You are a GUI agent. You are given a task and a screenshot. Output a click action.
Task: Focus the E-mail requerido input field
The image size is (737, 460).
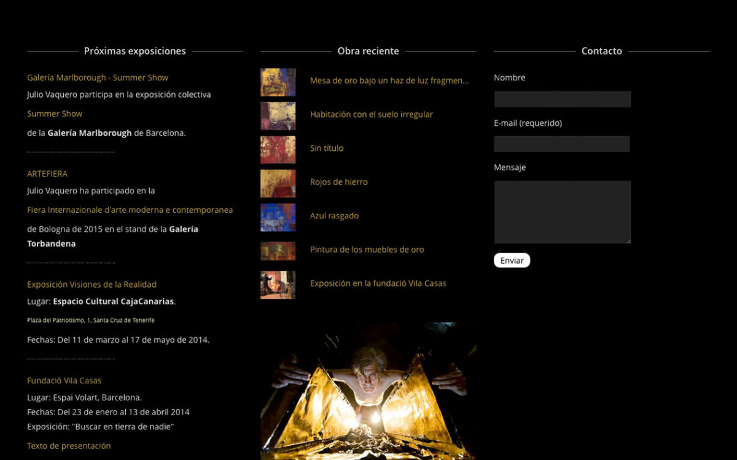click(562, 144)
